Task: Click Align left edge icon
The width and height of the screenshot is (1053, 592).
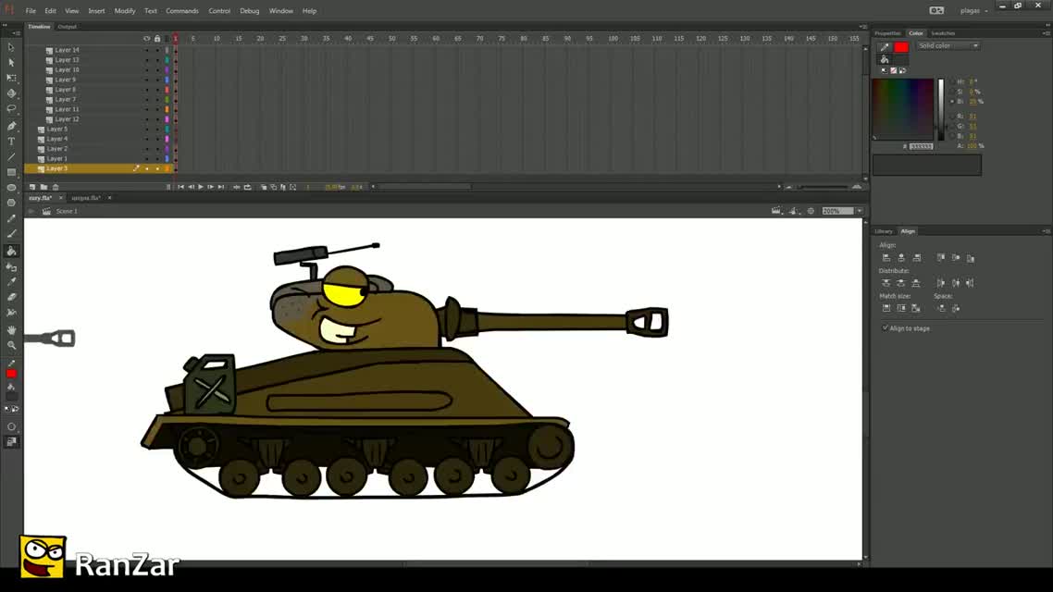Action: pos(886,258)
